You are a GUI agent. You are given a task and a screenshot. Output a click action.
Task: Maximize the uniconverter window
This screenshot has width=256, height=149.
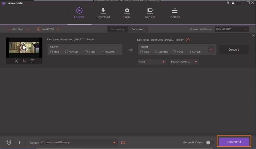(248, 3)
